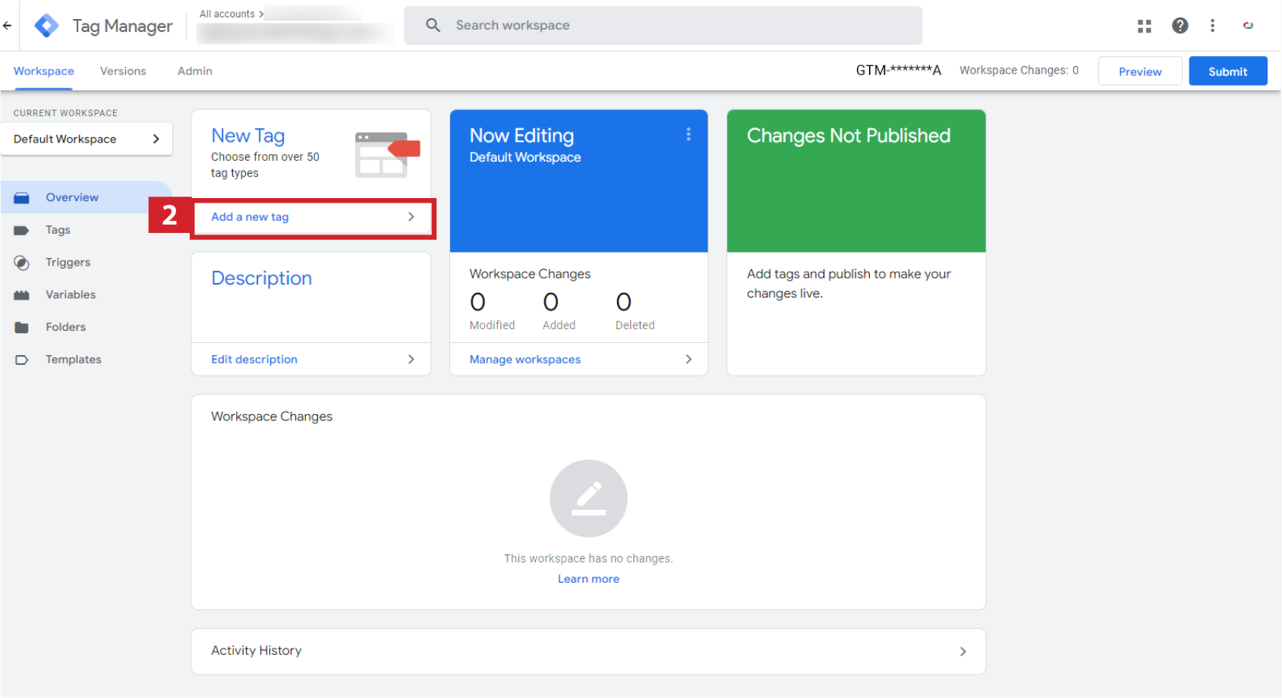Click the Edit description chevron
The height and width of the screenshot is (698, 1282).
411,360
